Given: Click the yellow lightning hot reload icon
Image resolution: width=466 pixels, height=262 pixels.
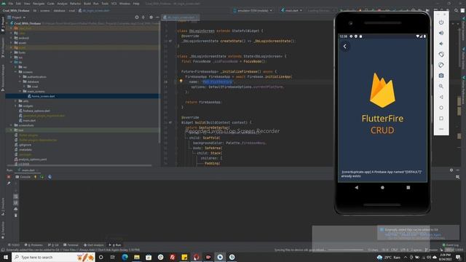Looking at the screenshot, I should (x=36, y=177).
